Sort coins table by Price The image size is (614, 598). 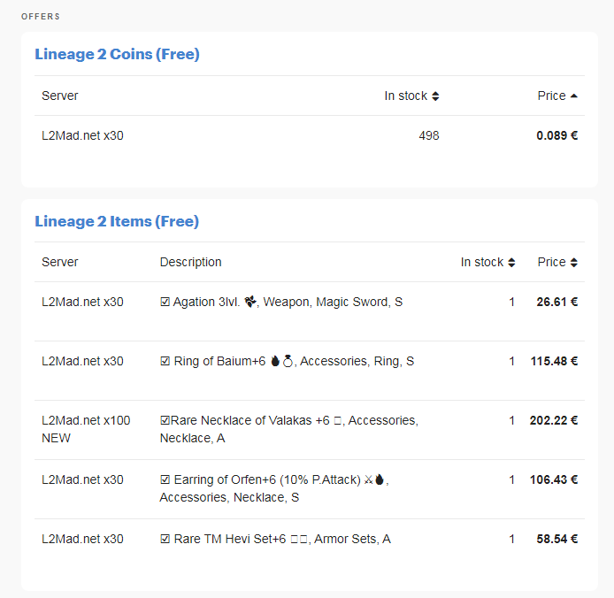click(557, 96)
